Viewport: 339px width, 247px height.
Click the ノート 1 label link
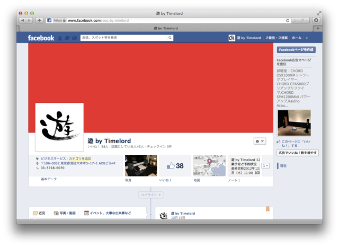pos(234,180)
